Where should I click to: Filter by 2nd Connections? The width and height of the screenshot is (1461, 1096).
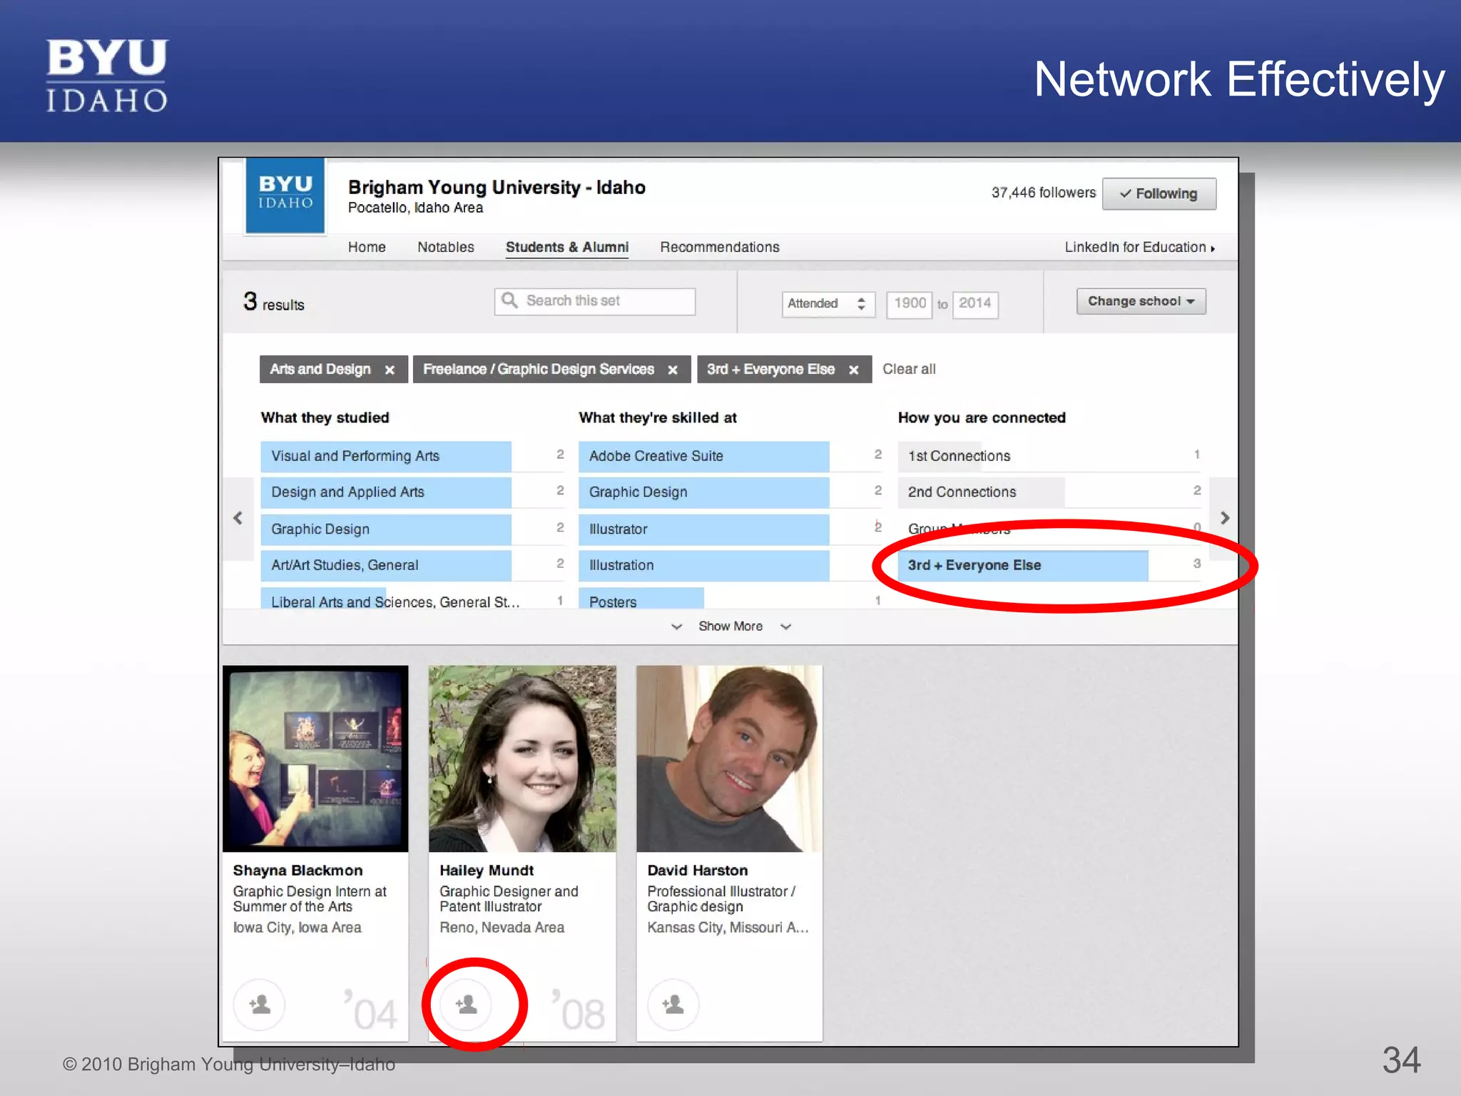(1049, 492)
